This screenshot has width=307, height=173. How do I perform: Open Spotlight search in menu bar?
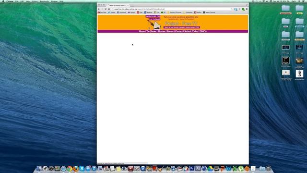click(299, 1)
